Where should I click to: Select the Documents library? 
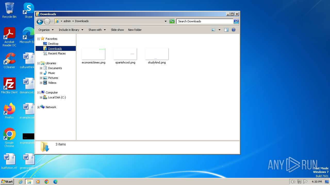[x=55, y=68]
